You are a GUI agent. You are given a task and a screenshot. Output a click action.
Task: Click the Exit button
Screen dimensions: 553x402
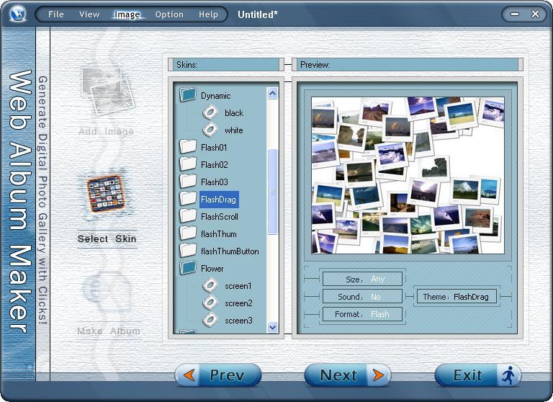coord(477,375)
